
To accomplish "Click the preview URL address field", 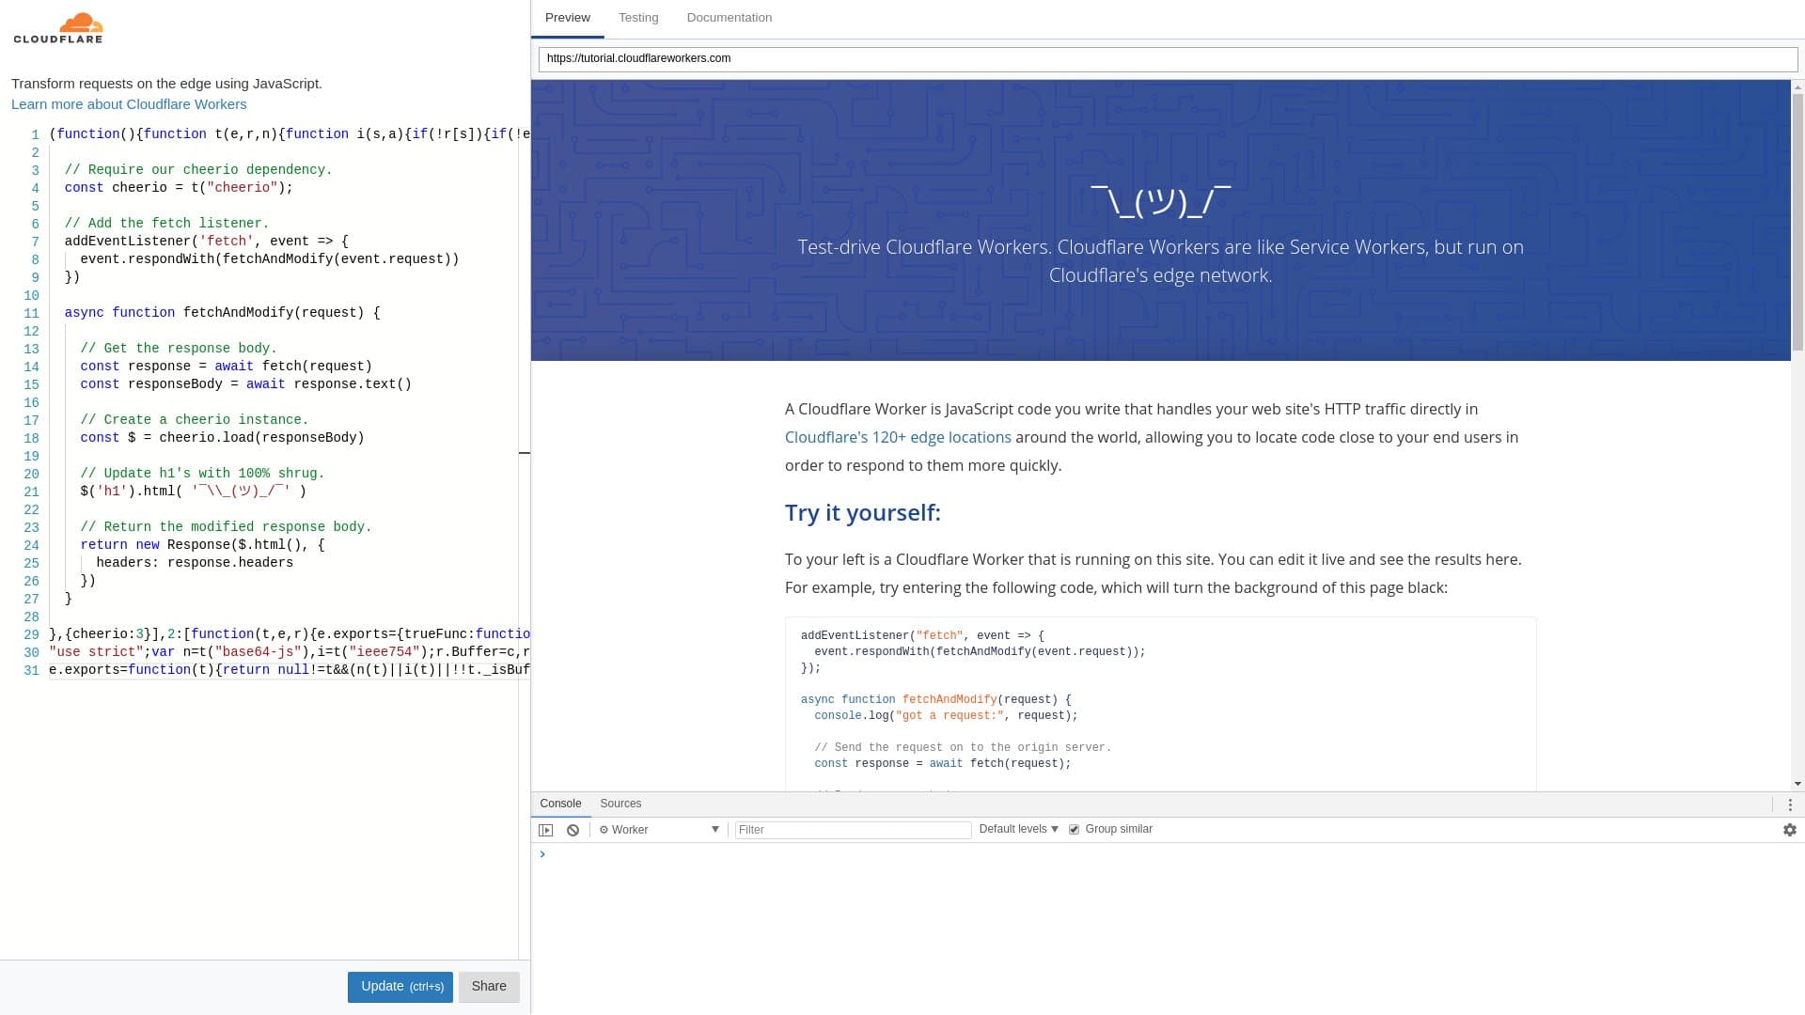I will point(1168,59).
